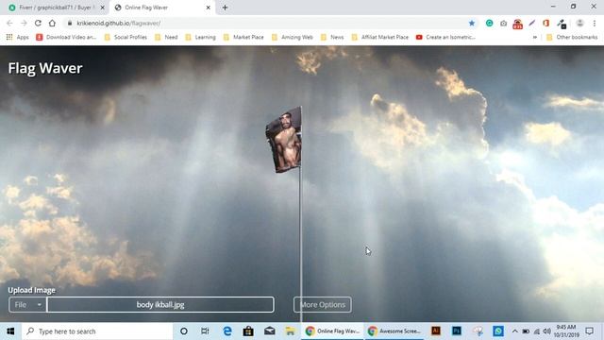
Task: Open Task View in the taskbar
Action: tap(205, 331)
